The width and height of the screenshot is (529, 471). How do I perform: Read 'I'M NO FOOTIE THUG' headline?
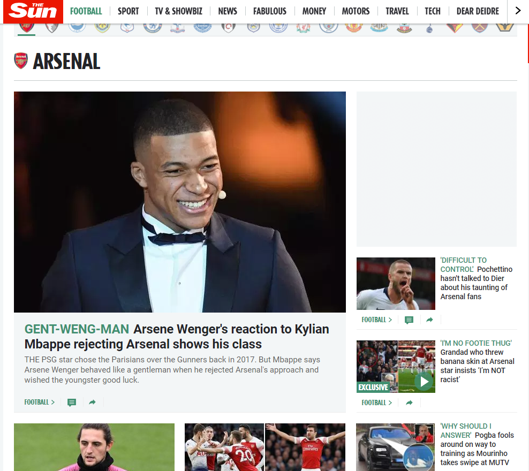pyautogui.click(x=478, y=361)
